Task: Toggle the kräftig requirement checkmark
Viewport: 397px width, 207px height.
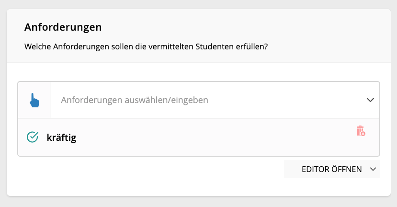Action: click(x=33, y=137)
